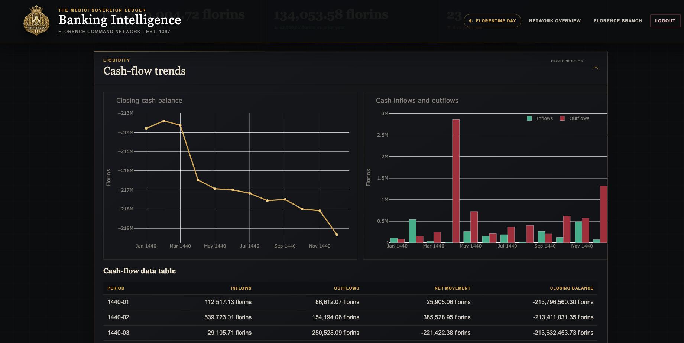
Task: Click the highest point of the closing balance line
Action: point(164,121)
